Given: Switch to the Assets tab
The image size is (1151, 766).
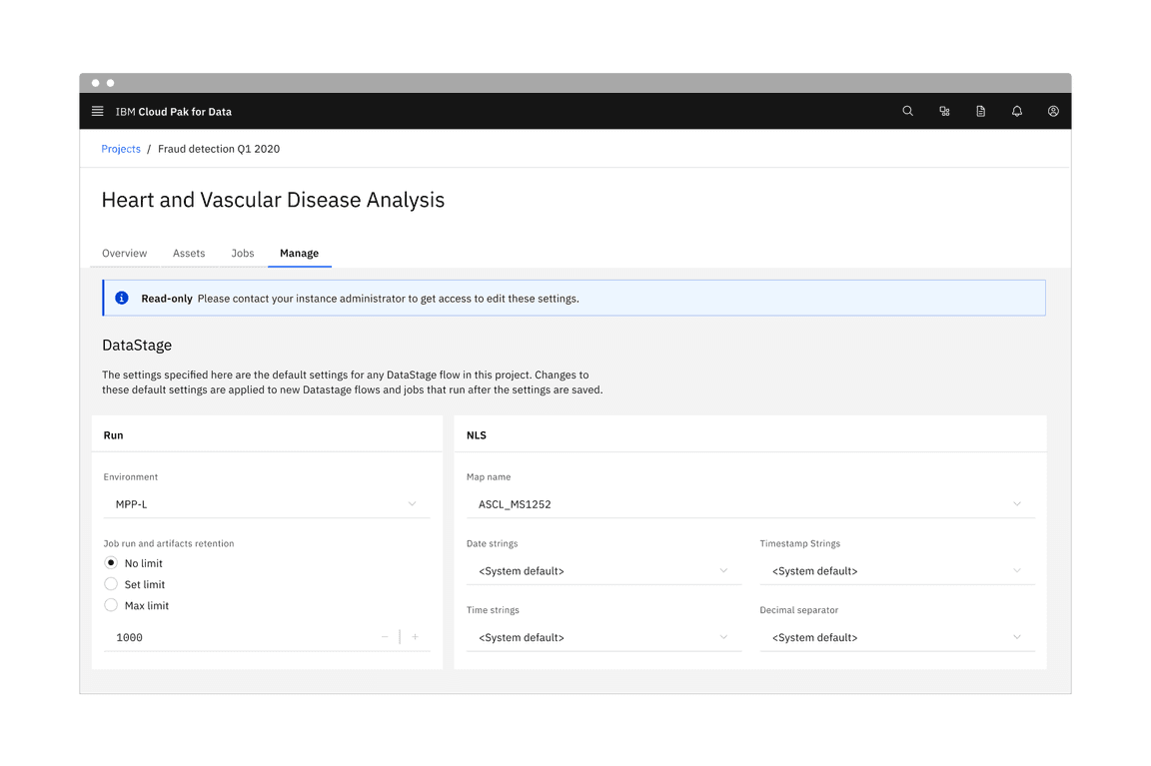Looking at the screenshot, I should 189,253.
